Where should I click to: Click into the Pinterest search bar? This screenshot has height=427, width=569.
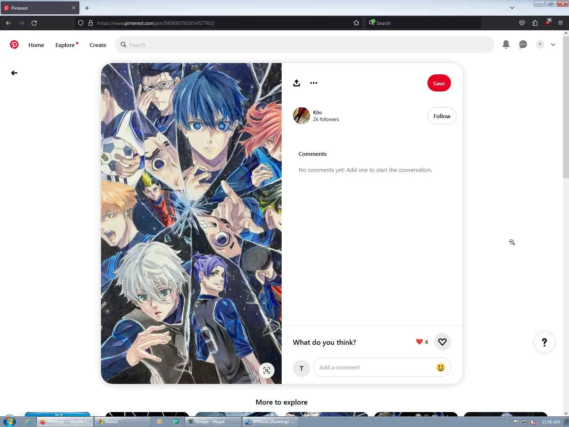click(304, 44)
